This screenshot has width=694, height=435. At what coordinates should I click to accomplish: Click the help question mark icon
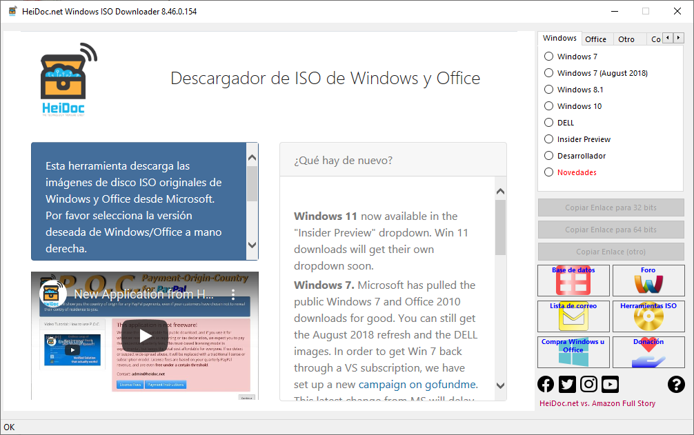676,385
